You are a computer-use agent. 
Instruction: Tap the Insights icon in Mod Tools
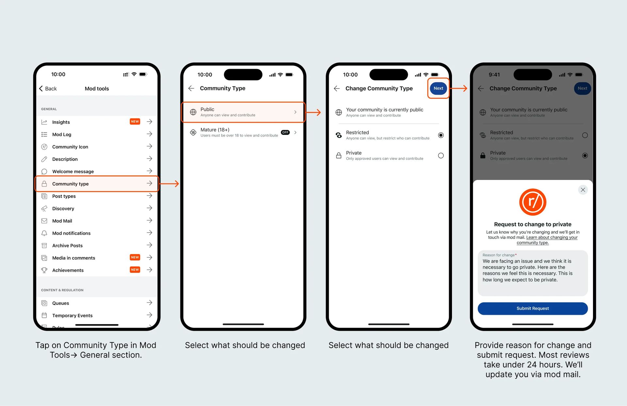click(44, 122)
